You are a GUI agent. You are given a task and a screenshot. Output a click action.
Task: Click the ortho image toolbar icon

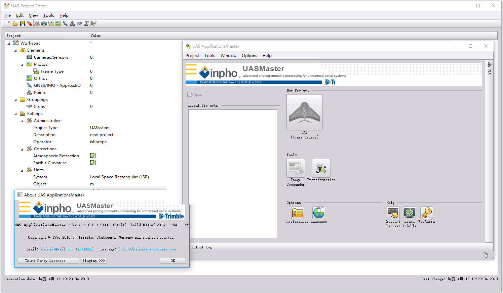click(x=58, y=23)
